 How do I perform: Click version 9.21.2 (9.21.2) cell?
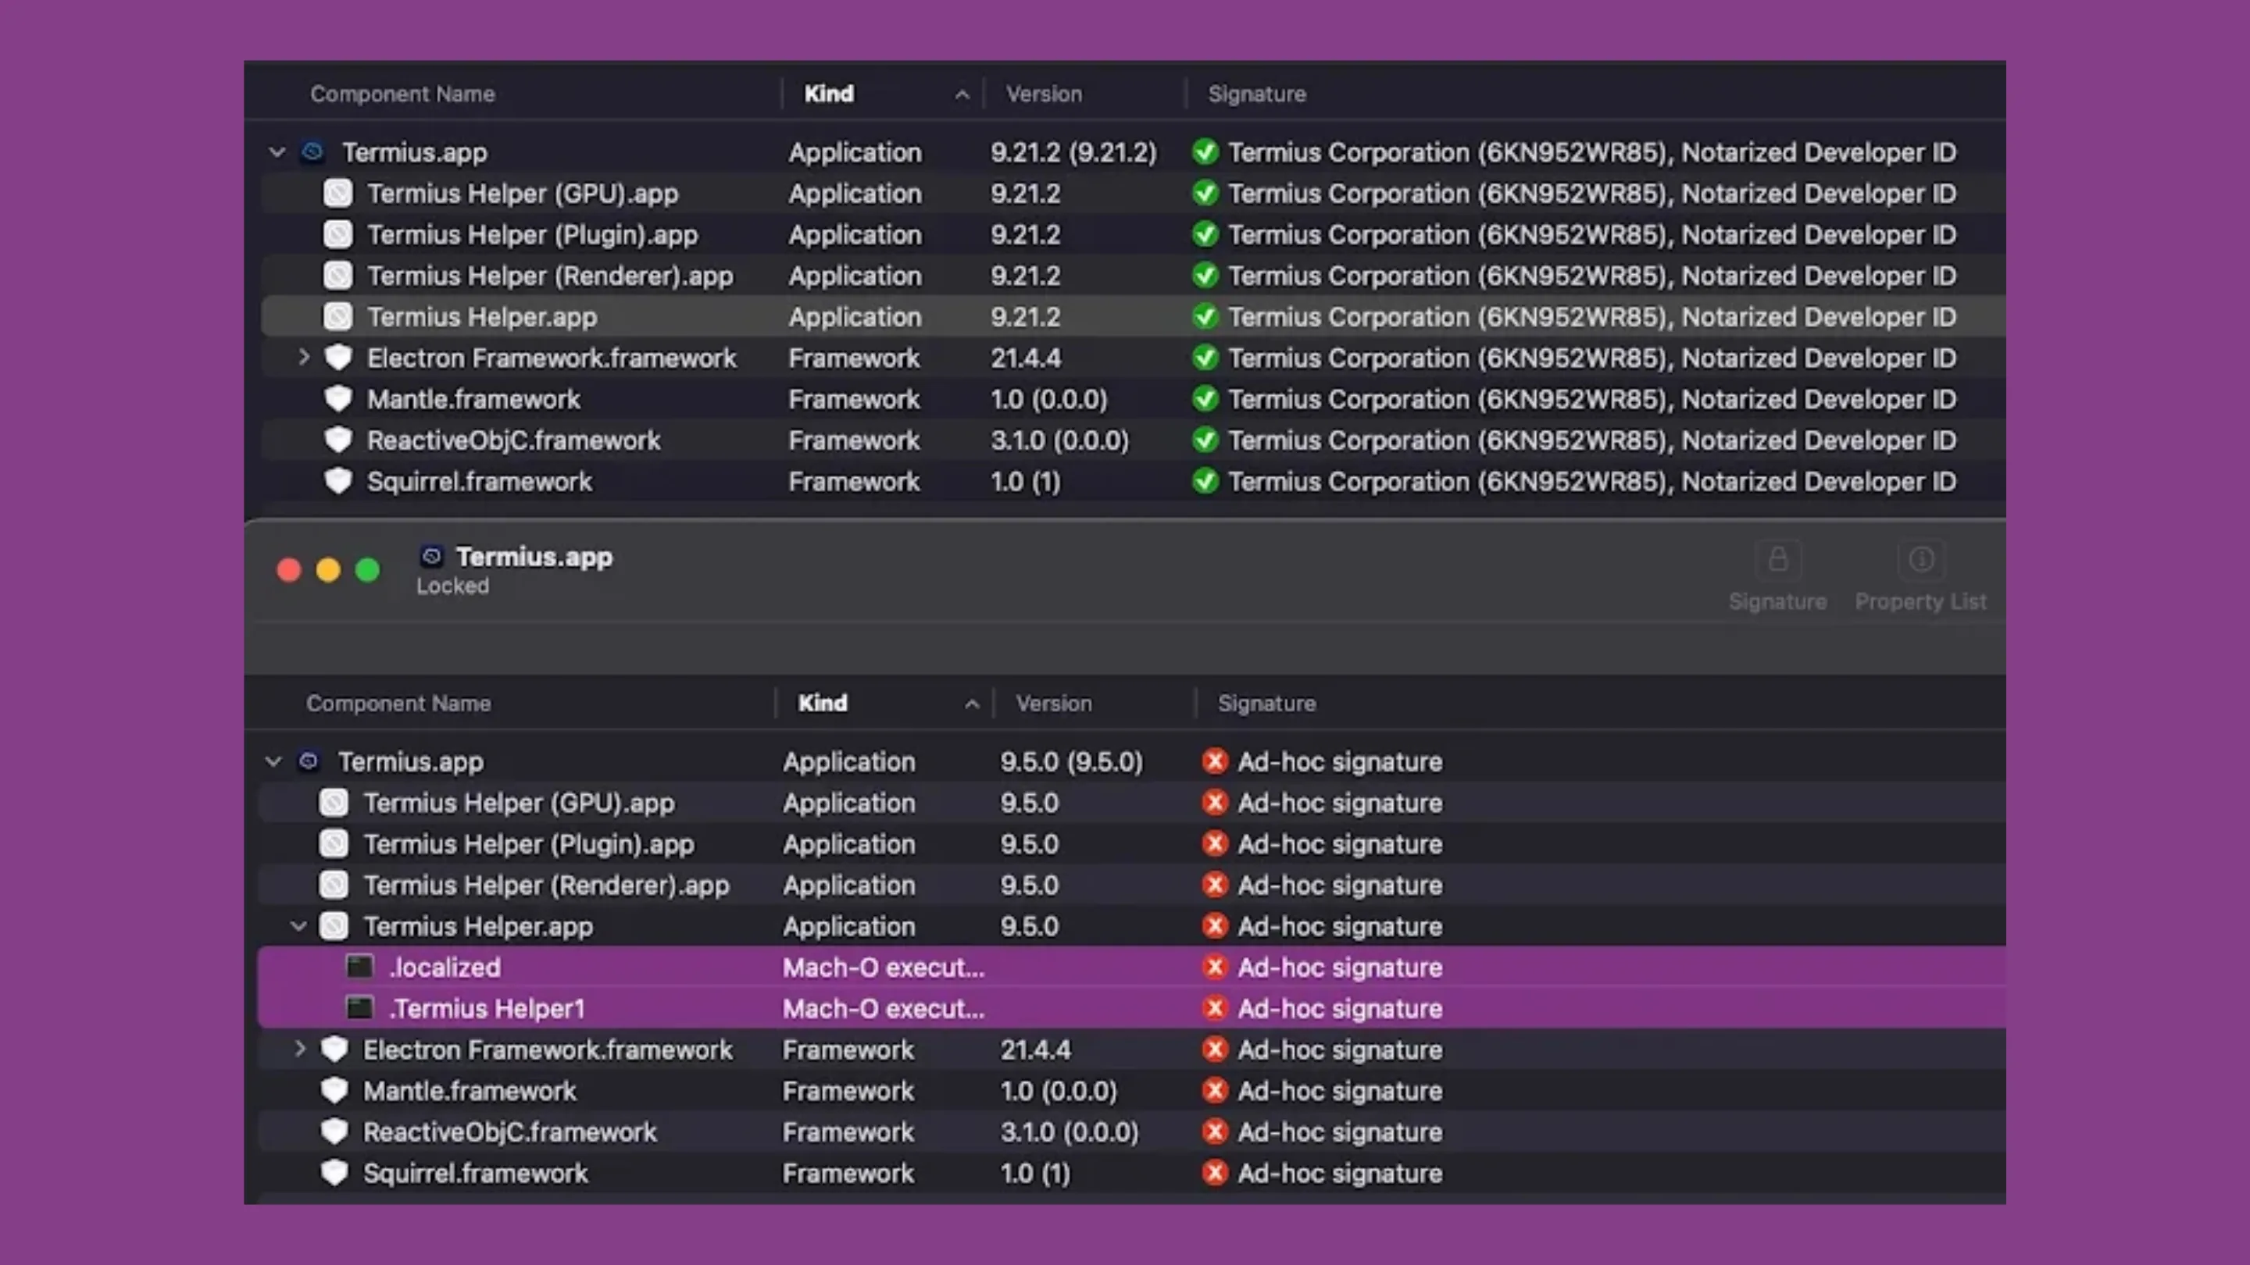tap(1073, 152)
